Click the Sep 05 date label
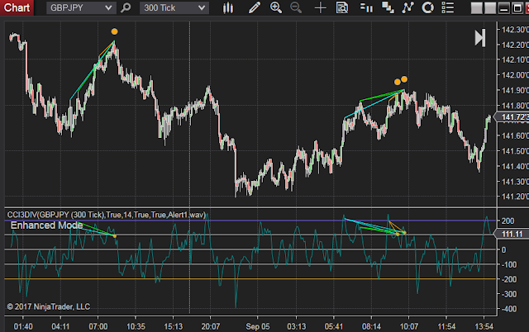This screenshot has width=529, height=332. (x=258, y=326)
